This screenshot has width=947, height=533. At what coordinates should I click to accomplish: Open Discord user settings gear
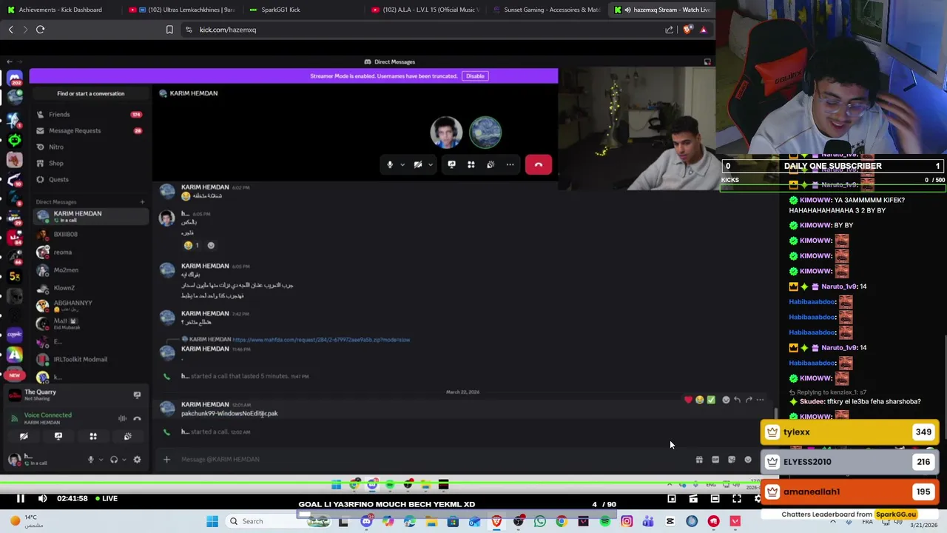[x=137, y=460]
